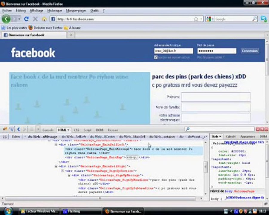Collapse the WelcomePage_SignUpMessage div node
The image size is (269, 215).
coord(69,175)
